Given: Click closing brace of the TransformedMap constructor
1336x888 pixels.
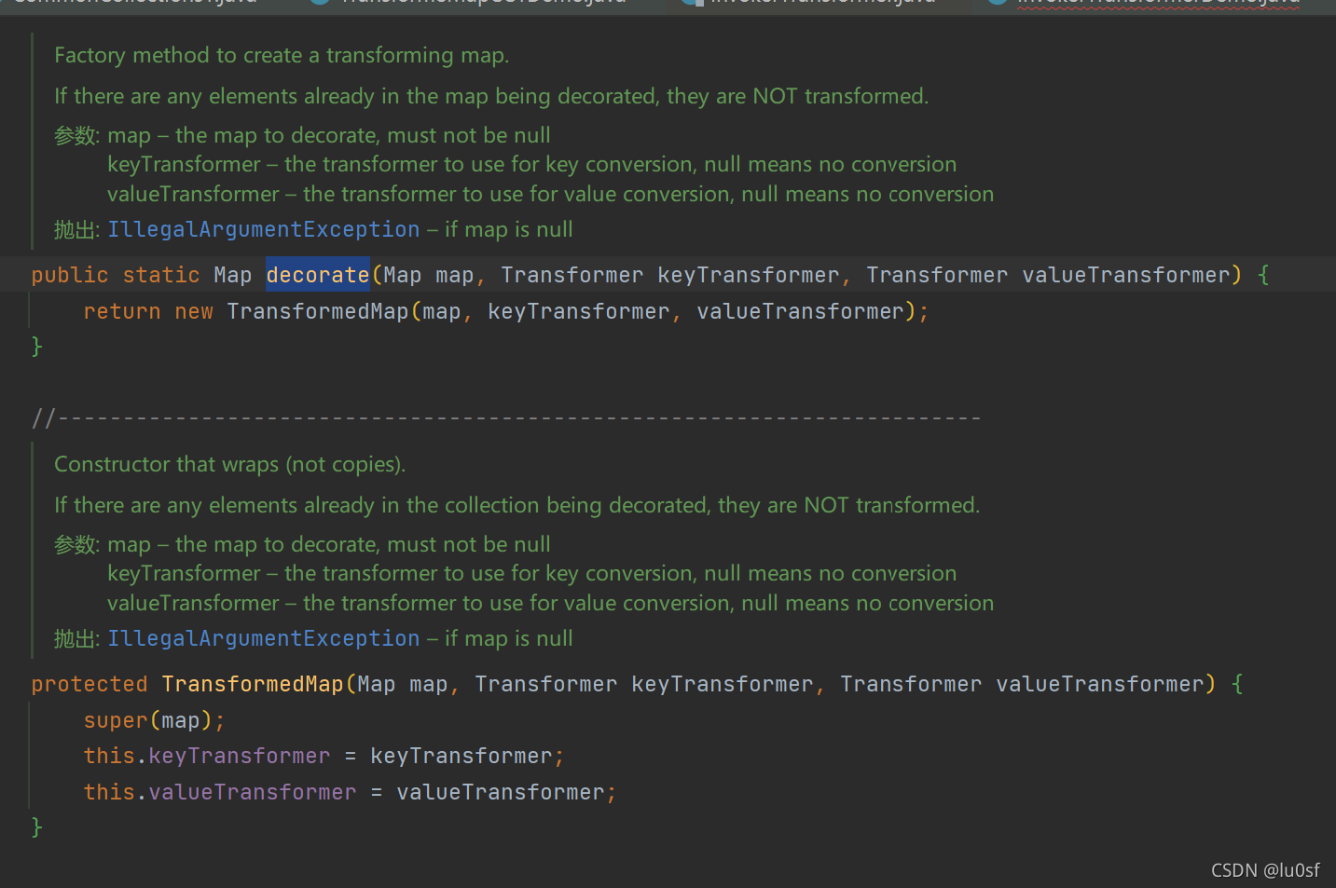Looking at the screenshot, I should [37, 827].
